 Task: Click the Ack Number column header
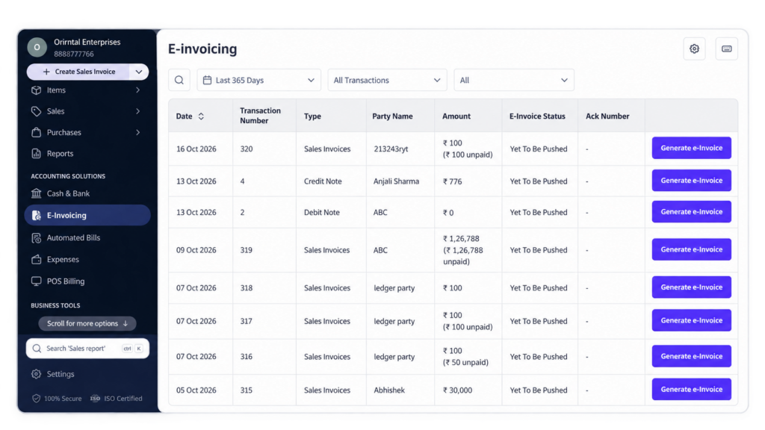(607, 116)
